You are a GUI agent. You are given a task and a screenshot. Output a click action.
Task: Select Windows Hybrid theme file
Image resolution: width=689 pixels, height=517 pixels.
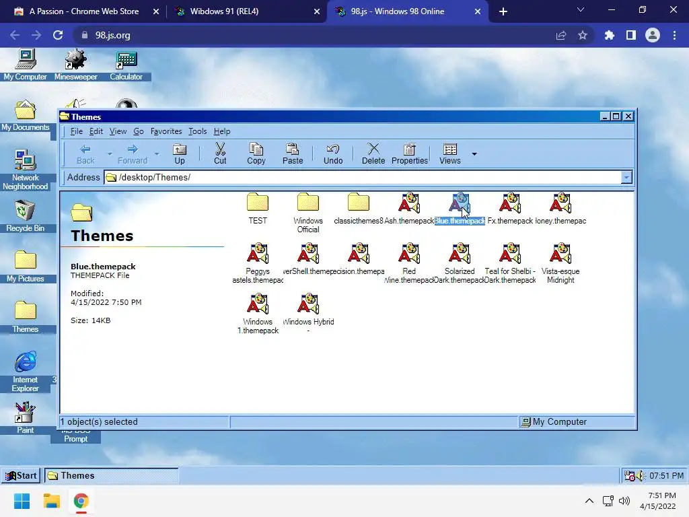point(308,314)
